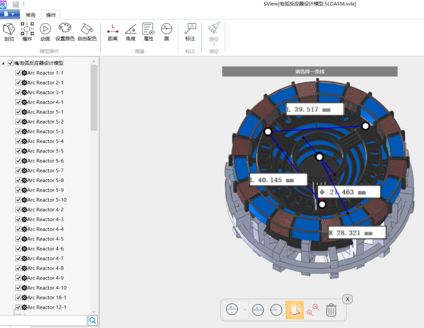Viewport: 424px width, 328px height.
Task: Click the gear icon of Arc Reactor 1-1
Action: [24, 73]
